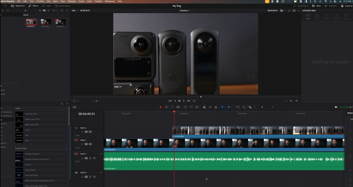Open the Metadata panel

point(331,6)
